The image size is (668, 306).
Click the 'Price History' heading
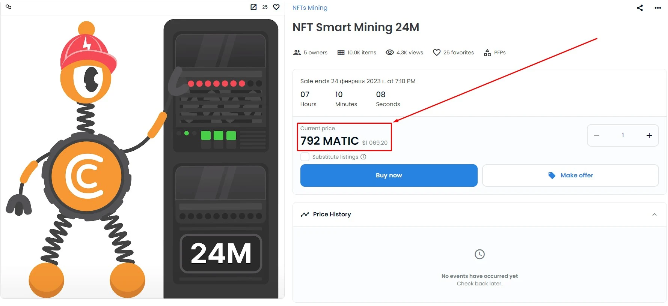click(332, 214)
